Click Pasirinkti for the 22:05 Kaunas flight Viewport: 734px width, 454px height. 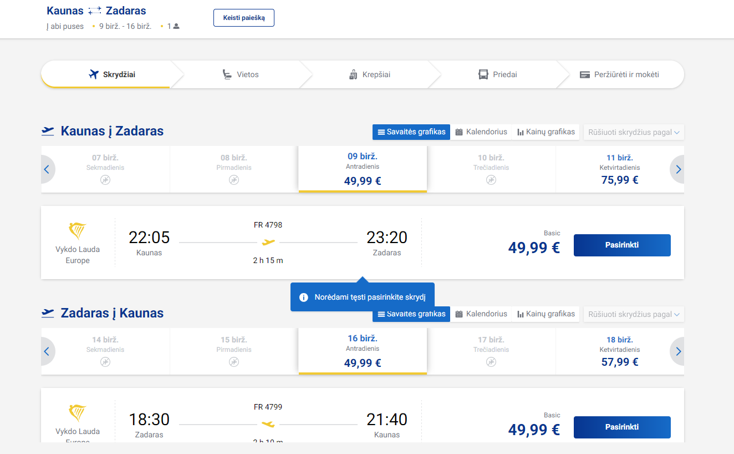point(621,245)
